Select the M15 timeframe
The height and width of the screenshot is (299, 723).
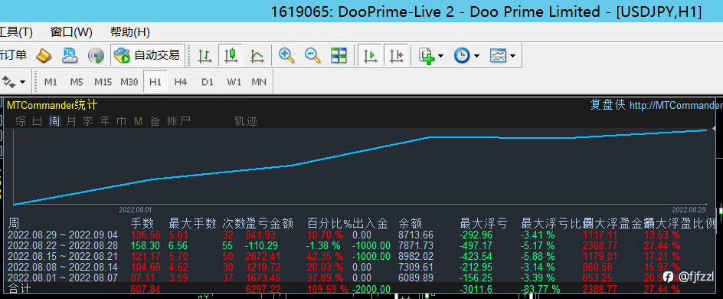click(x=103, y=82)
